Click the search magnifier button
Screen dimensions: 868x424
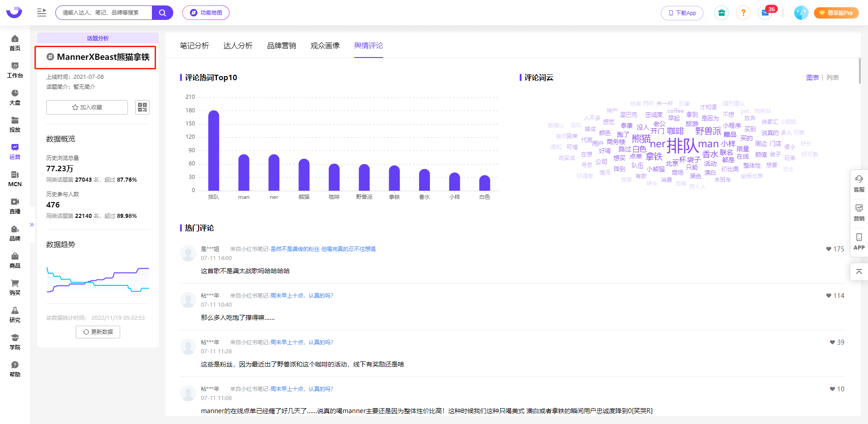[x=162, y=13]
